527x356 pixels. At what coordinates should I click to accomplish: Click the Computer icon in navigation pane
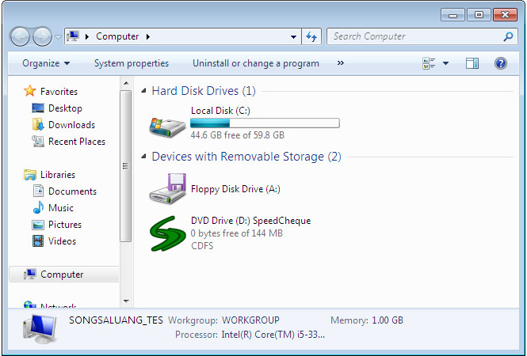tap(30, 275)
